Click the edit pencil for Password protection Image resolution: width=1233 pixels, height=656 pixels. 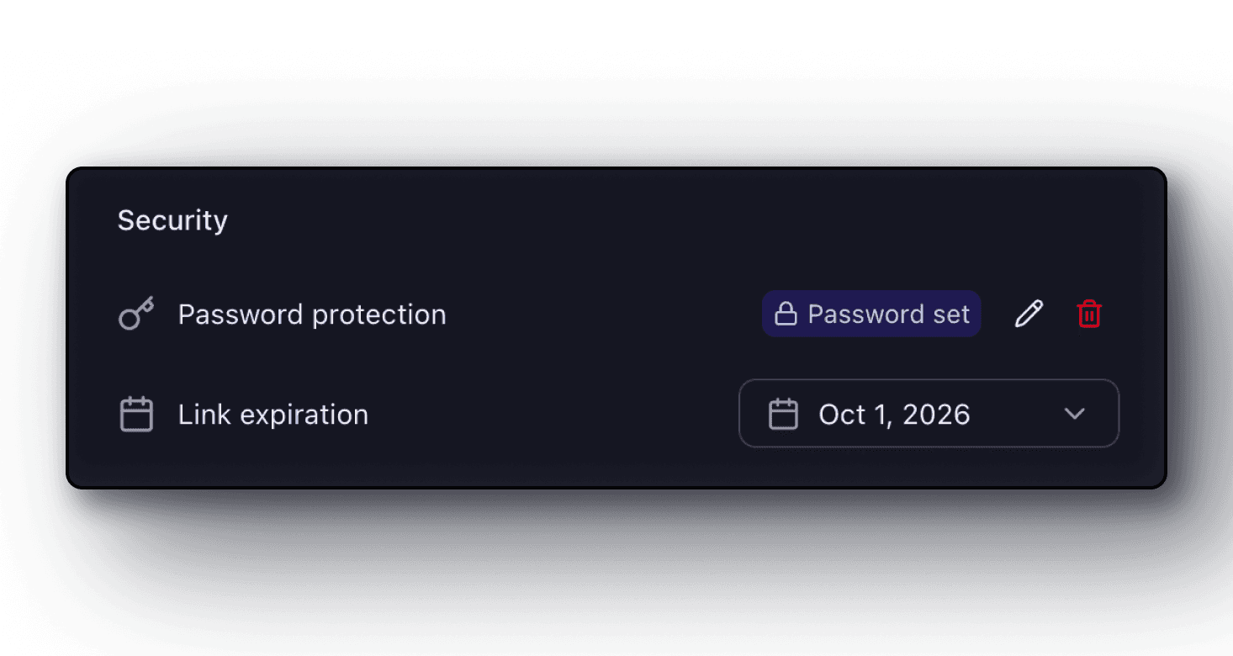click(x=1029, y=313)
